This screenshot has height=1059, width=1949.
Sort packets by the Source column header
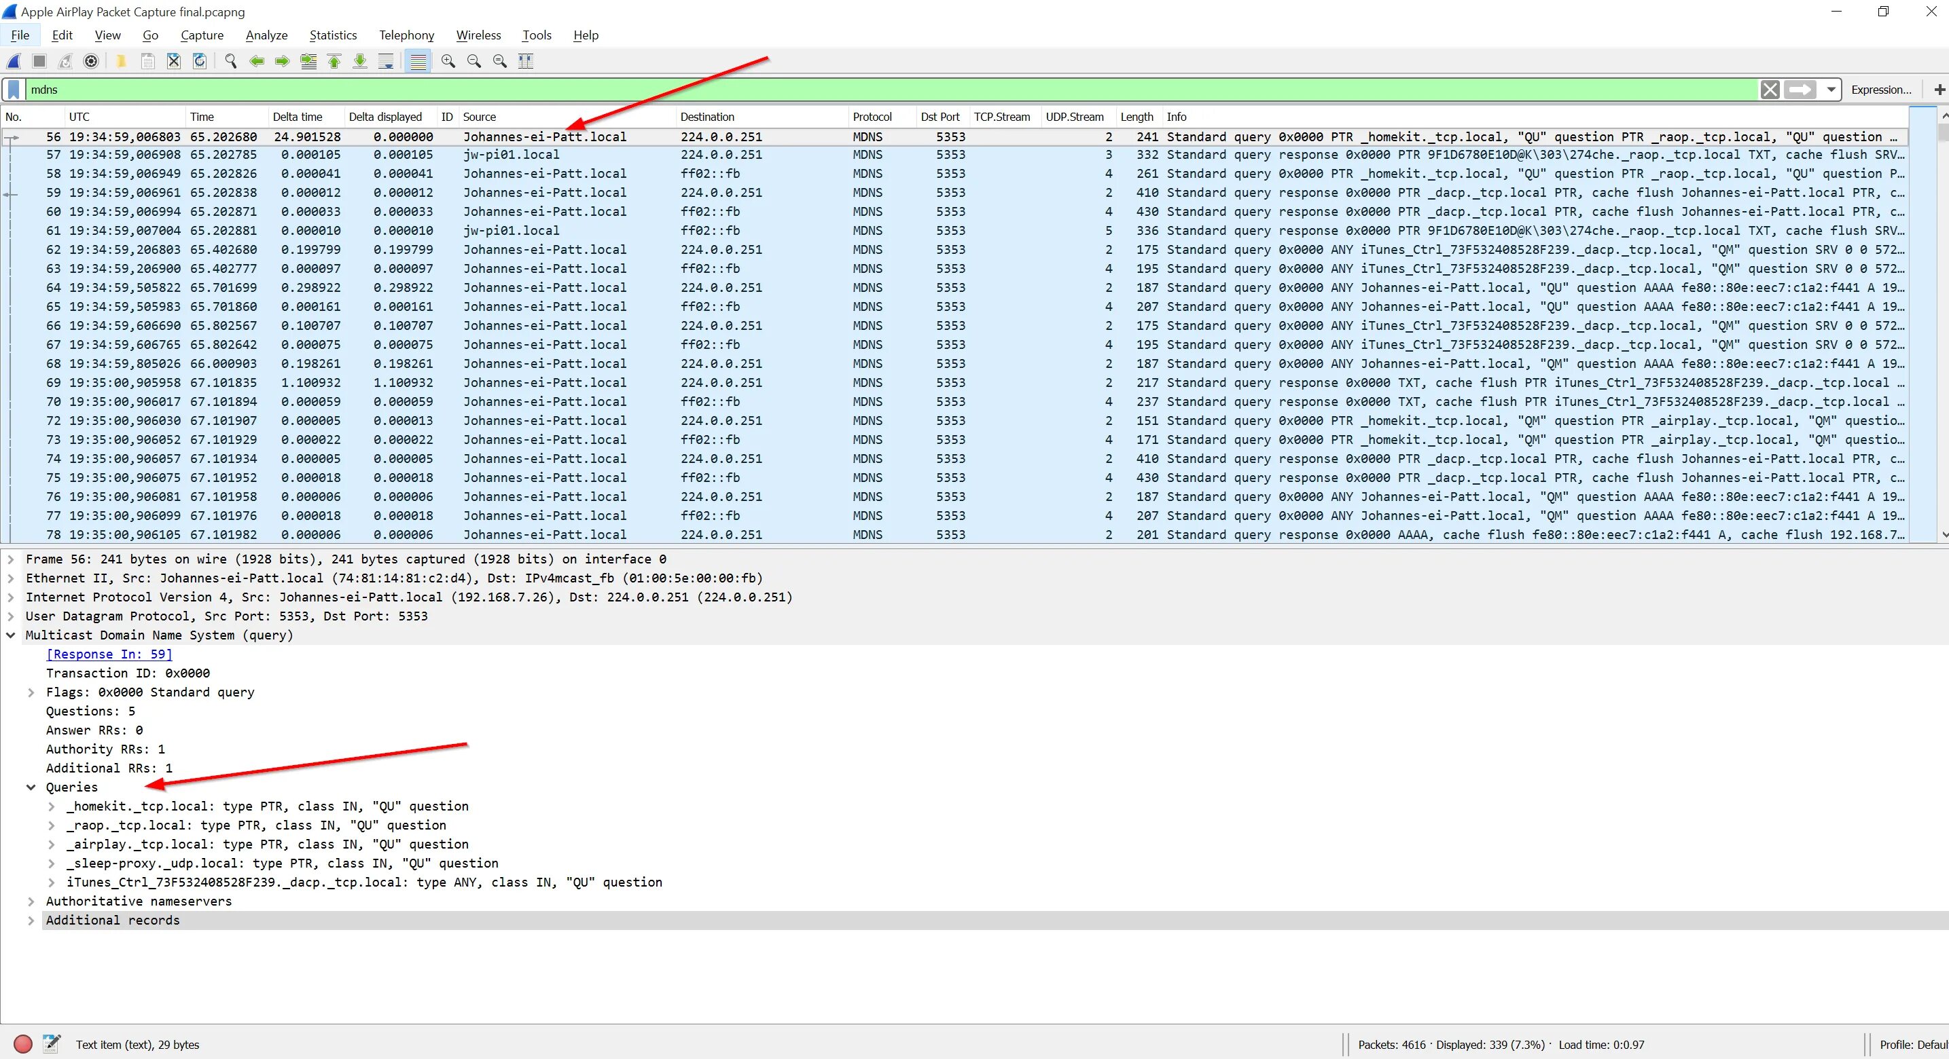pos(567,116)
